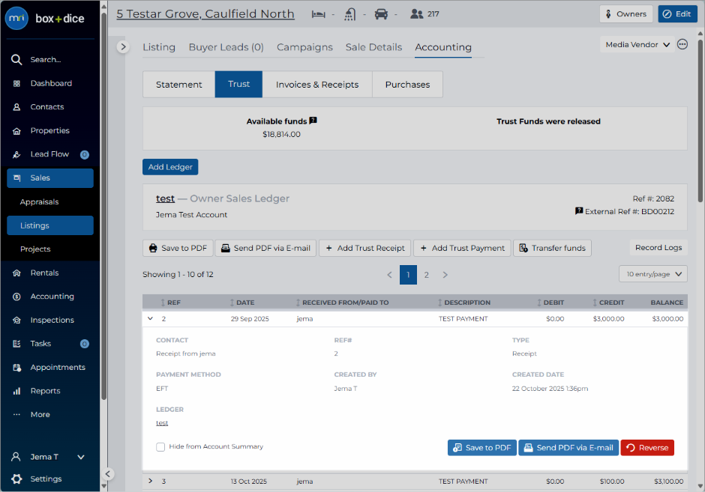Open Record Logs
The height and width of the screenshot is (492, 705).
coord(658,248)
